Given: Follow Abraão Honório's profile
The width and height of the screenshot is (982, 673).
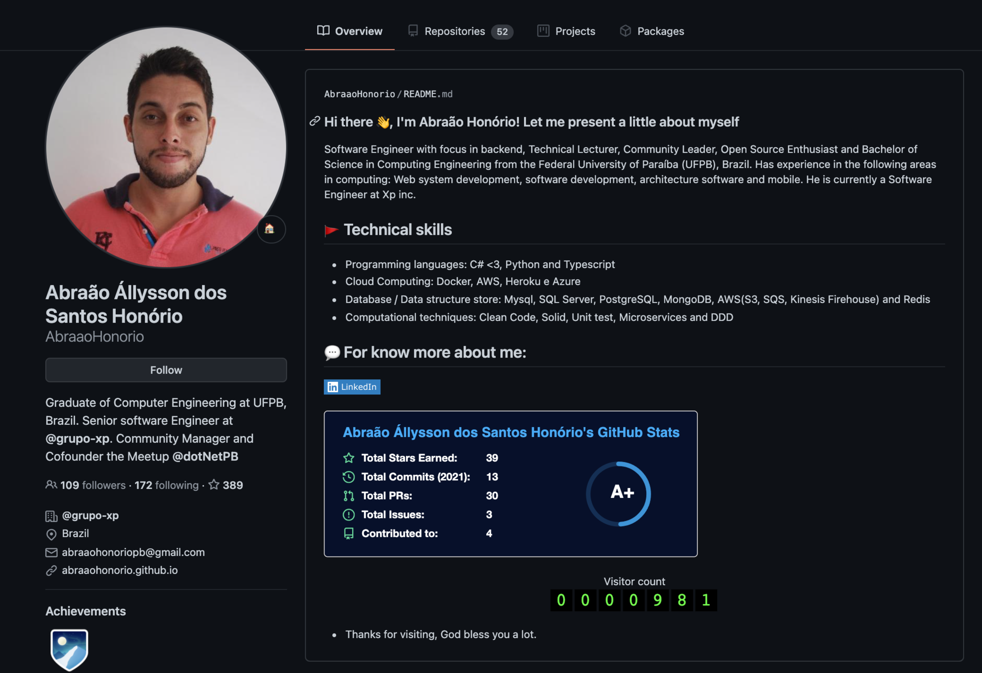Looking at the screenshot, I should [166, 370].
